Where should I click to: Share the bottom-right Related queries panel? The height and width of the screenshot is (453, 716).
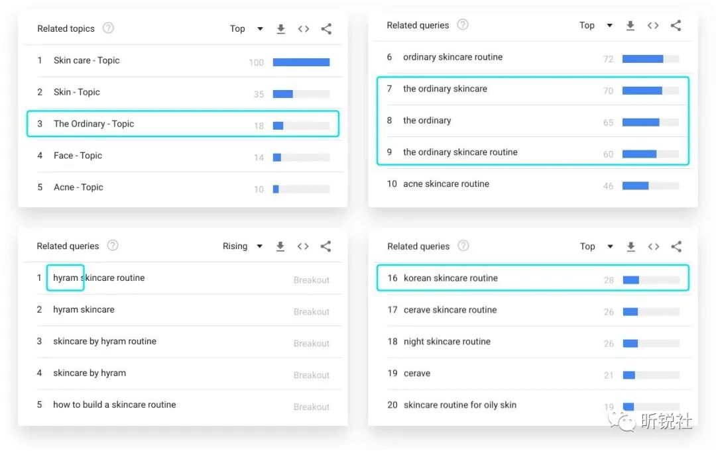(x=676, y=247)
